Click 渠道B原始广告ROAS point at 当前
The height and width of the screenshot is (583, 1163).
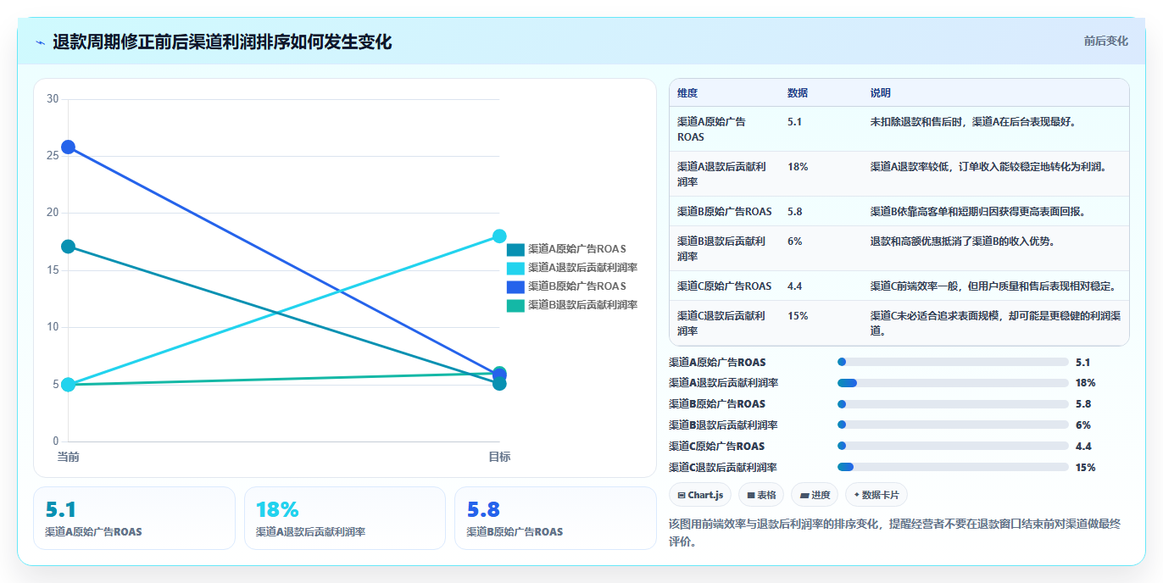(68, 147)
